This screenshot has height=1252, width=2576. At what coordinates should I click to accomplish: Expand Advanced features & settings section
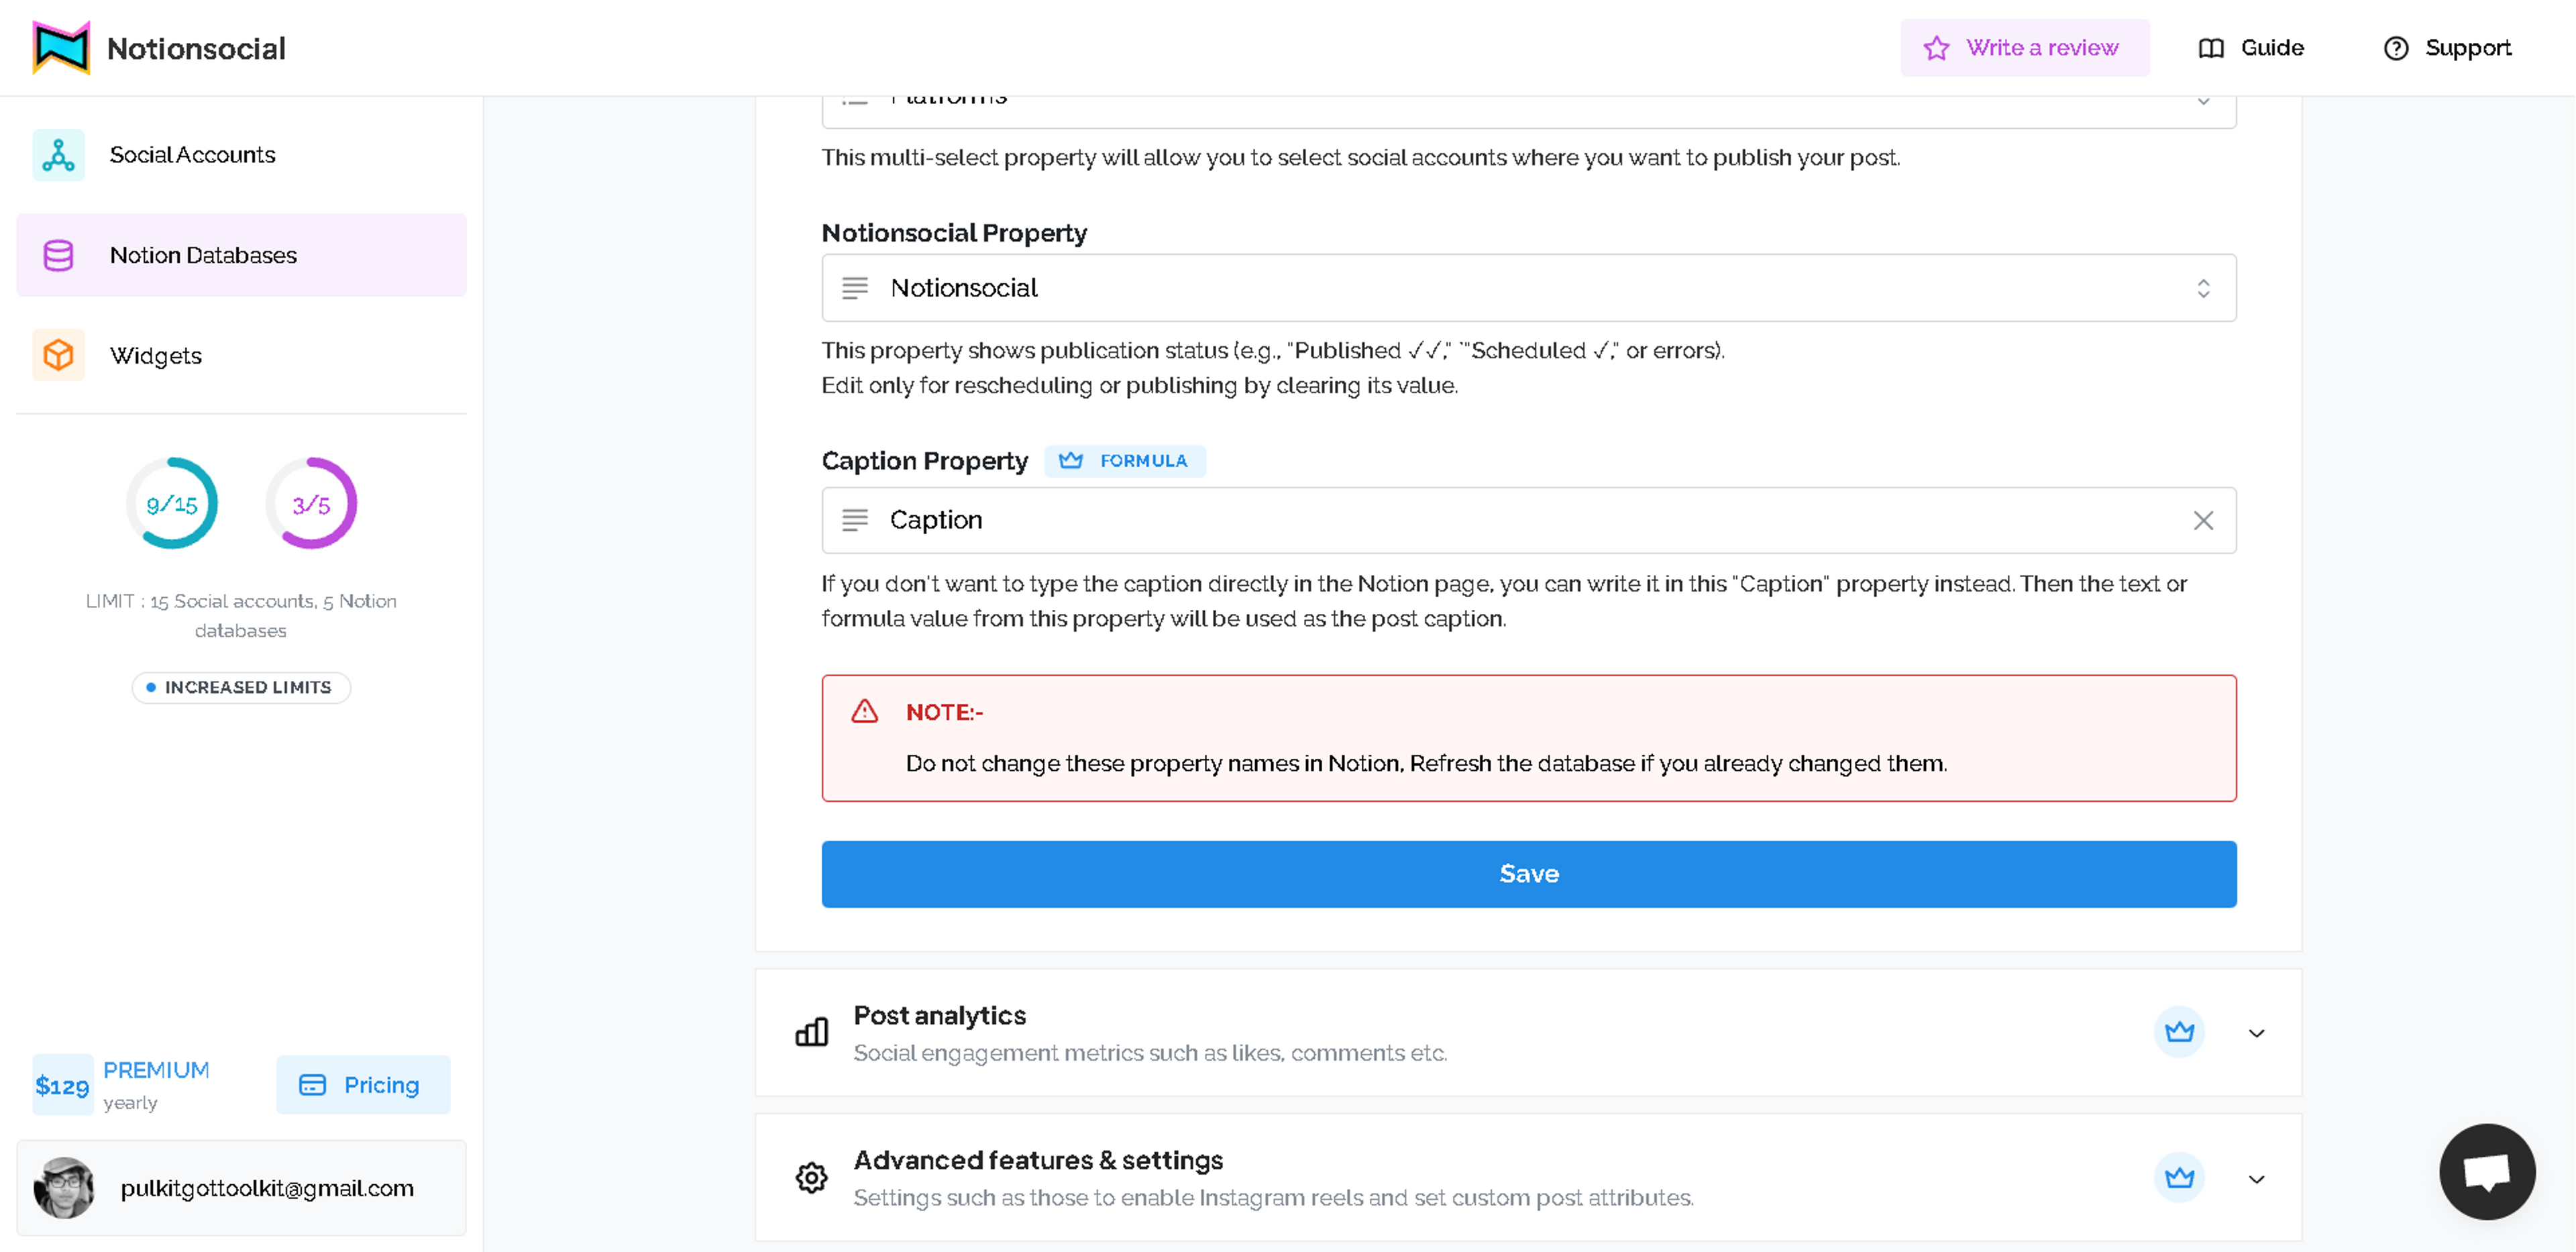(2256, 1179)
